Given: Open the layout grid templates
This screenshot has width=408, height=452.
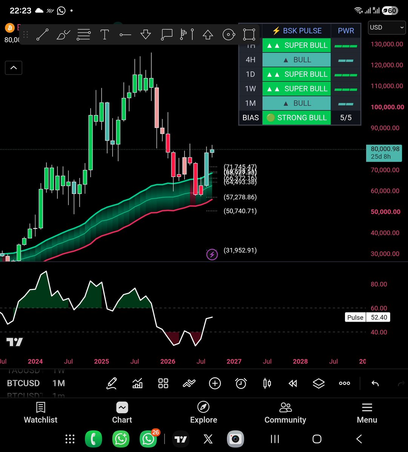Looking at the screenshot, I should point(163,383).
